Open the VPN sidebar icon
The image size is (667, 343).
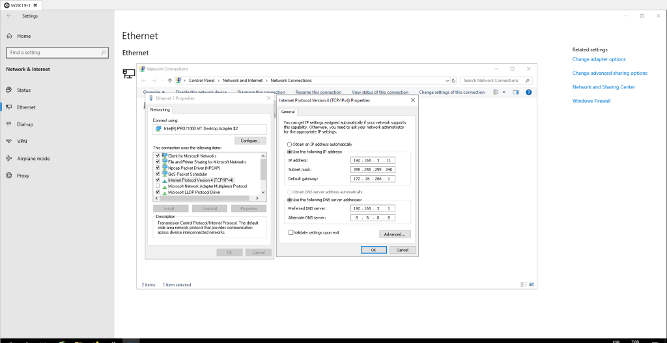(9, 141)
